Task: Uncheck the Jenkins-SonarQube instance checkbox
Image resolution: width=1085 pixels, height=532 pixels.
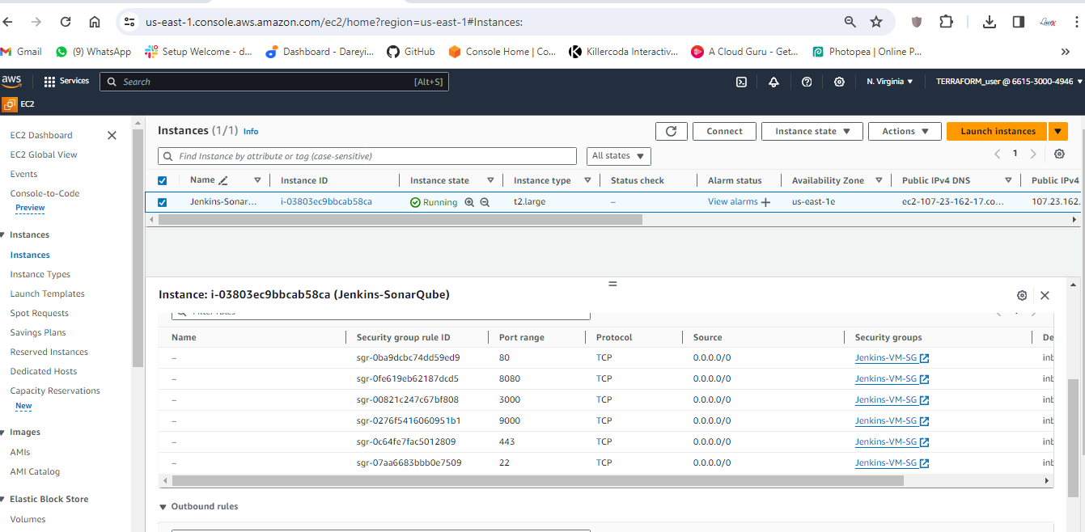Action: click(162, 202)
